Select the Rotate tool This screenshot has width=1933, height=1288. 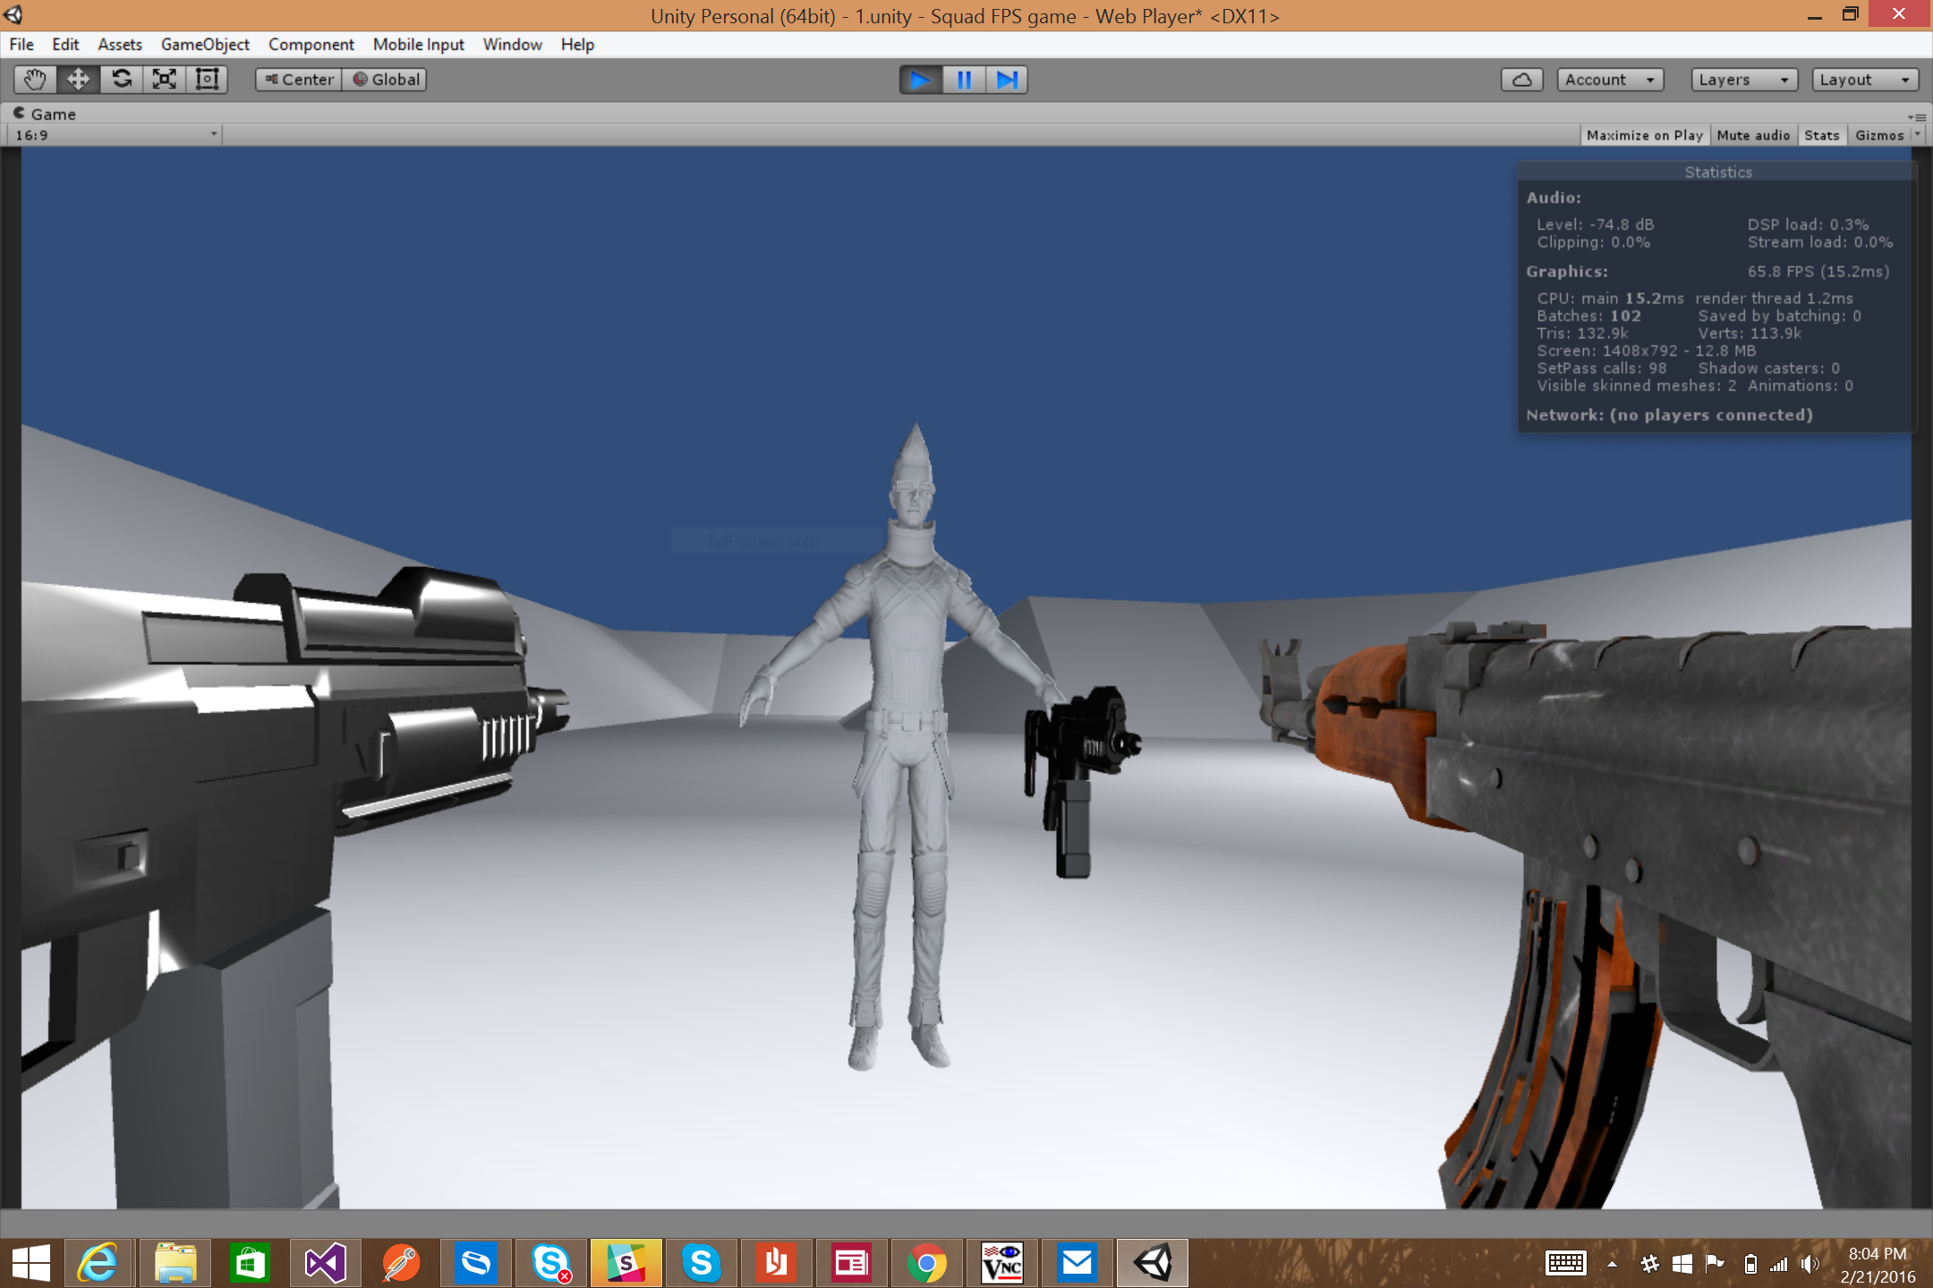point(121,80)
